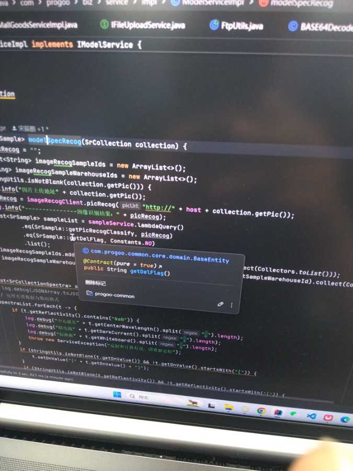Screen dimensions: 353x471
Task: Click the WeChat icon in the taskbar
Action: tap(294, 414)
